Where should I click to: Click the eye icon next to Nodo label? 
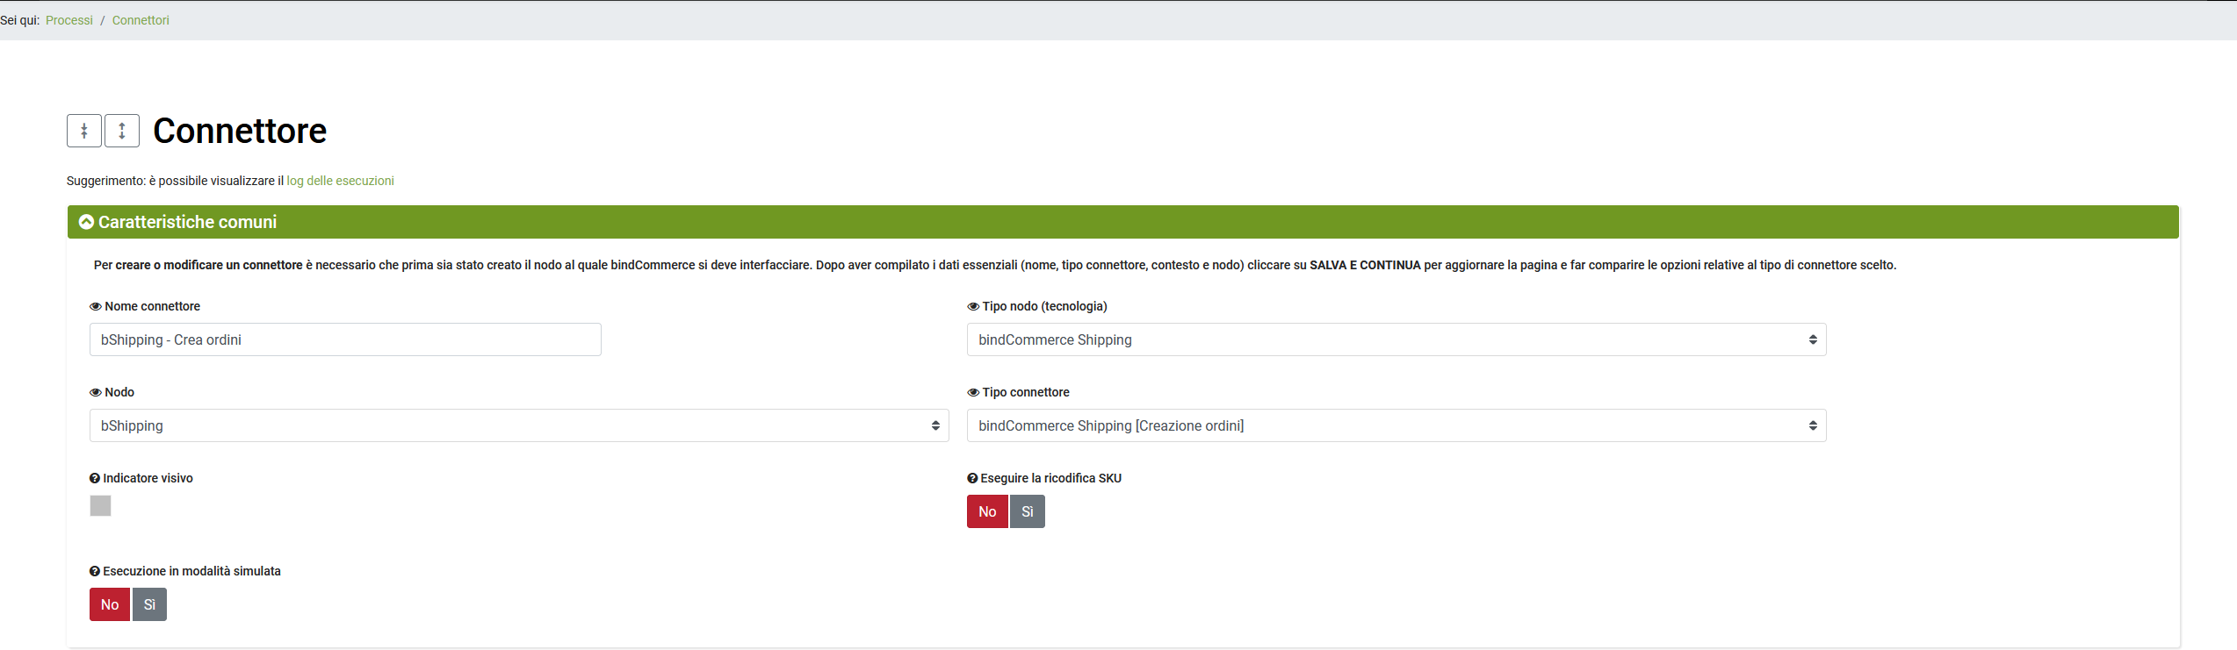point(95,392)
